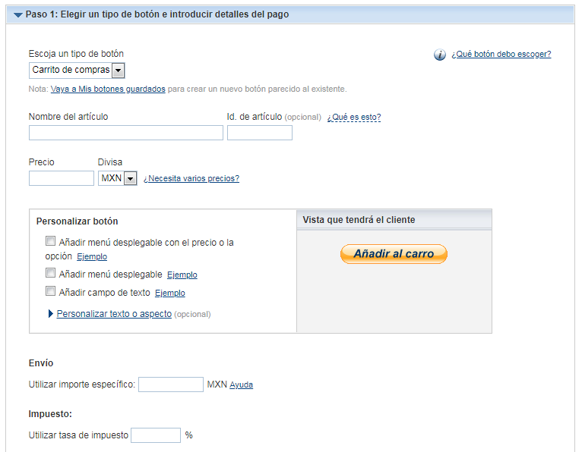Open the Carrito de compras button type dropdown
This screenshot has height=452, width=582.
point(77,70)
